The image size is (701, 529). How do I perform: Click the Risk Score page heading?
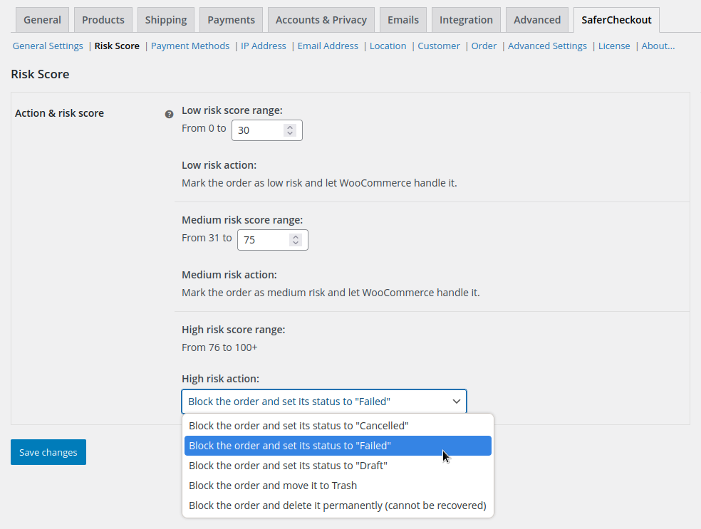click(40, 74)
